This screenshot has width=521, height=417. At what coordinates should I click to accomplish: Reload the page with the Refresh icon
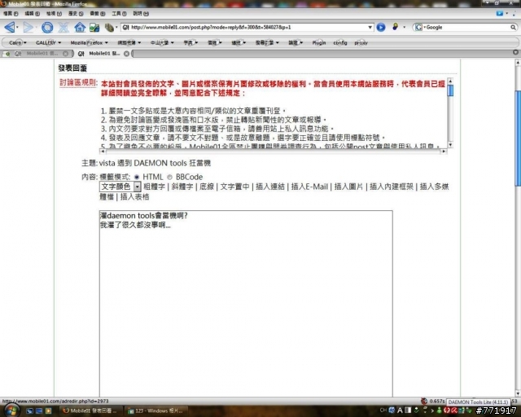click(x=47, y=27)
